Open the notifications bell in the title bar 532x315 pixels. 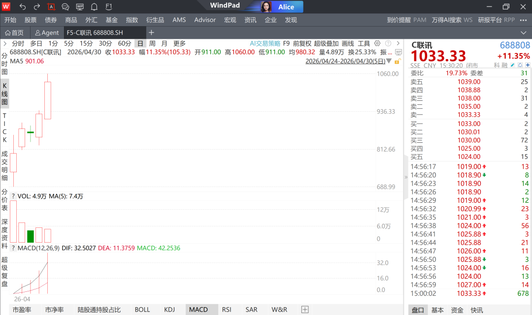(94, 6)
